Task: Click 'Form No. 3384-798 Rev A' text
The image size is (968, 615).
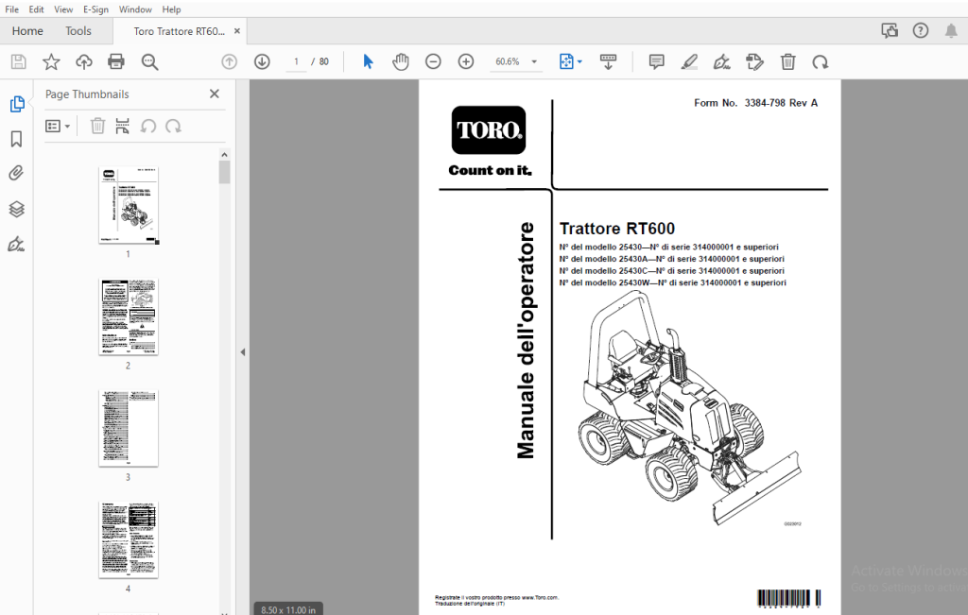Action: [755, 103]
